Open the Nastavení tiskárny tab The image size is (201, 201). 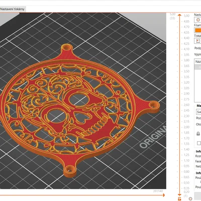[12, 9]
